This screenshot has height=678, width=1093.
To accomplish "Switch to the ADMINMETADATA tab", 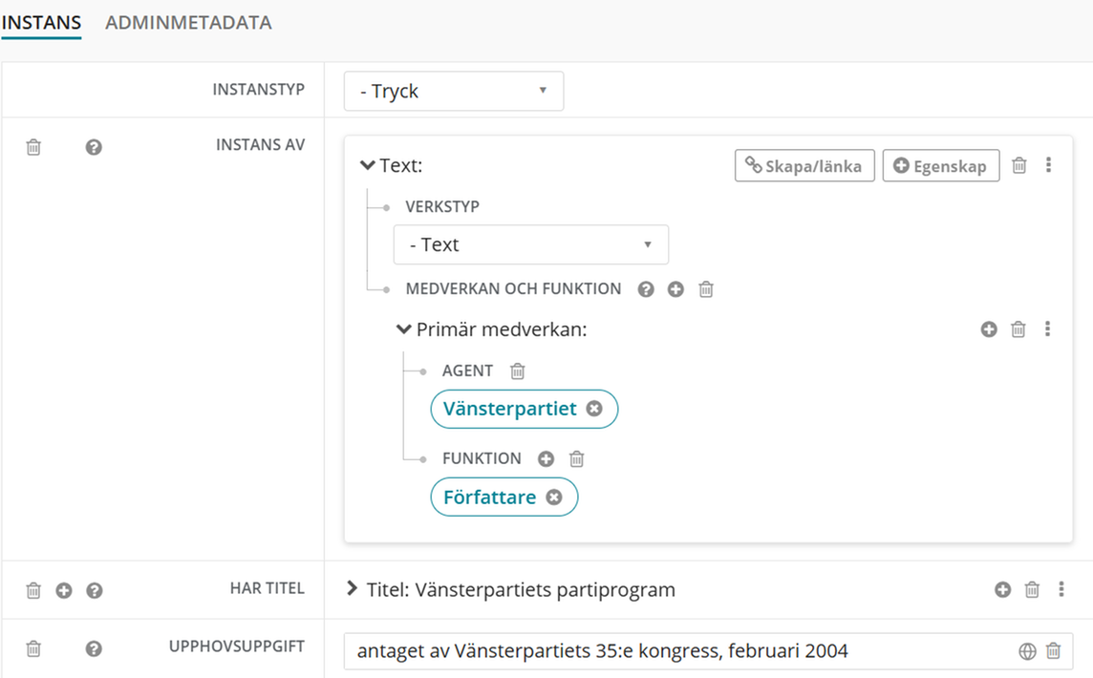I will click(x=187, y=22).
